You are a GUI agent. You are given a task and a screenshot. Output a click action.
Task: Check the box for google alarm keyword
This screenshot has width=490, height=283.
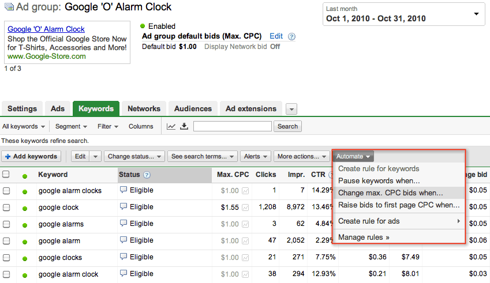(6, 241)
